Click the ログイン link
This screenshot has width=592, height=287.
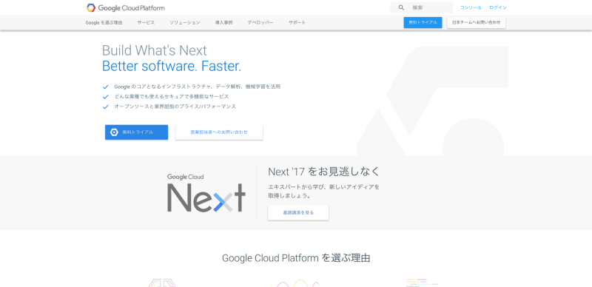click(x=498, y=7)
